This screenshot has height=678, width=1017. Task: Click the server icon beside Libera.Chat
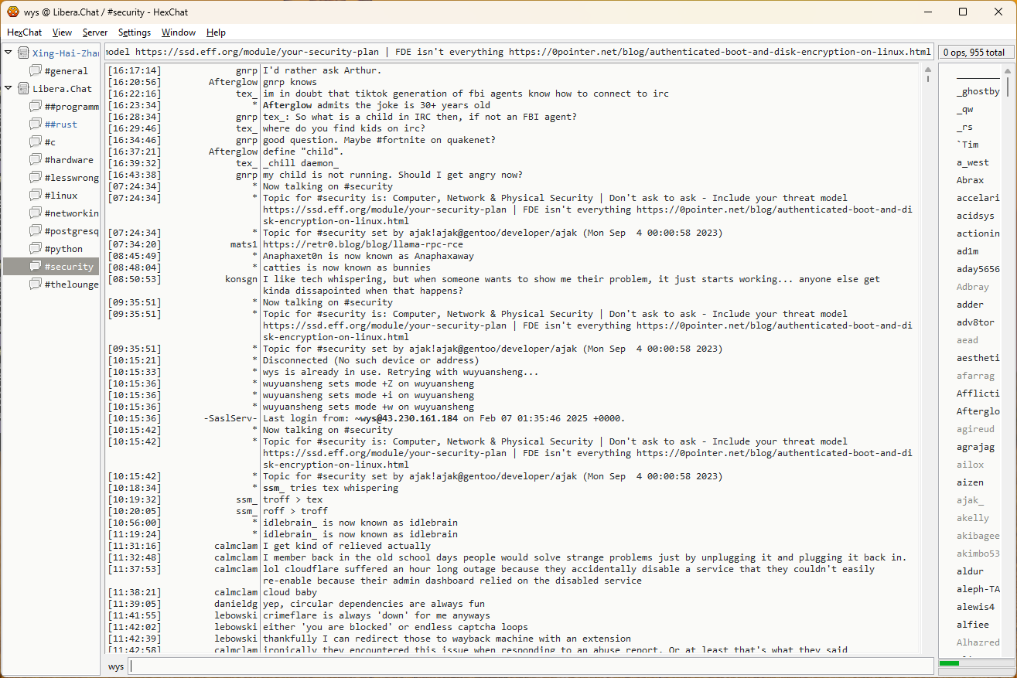point(24,89)
